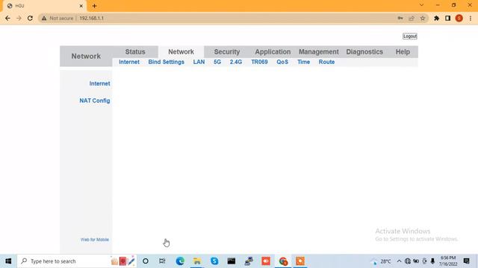Open the Time submenu
Image resolution: width=478 pixels, height=268 pixels.
click(x=304, y=62)
